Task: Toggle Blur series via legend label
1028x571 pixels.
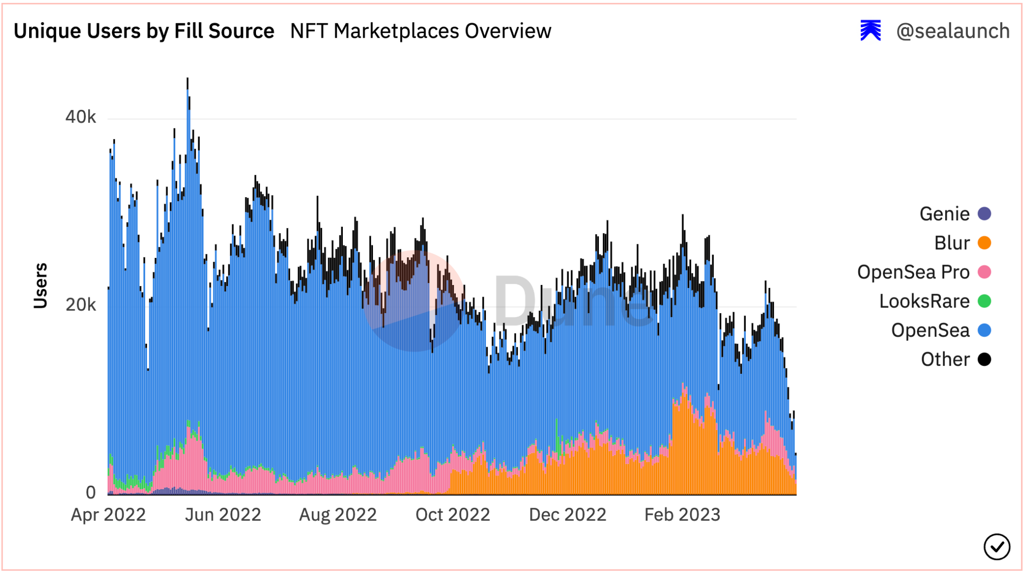Action: (x=952, y=243)
